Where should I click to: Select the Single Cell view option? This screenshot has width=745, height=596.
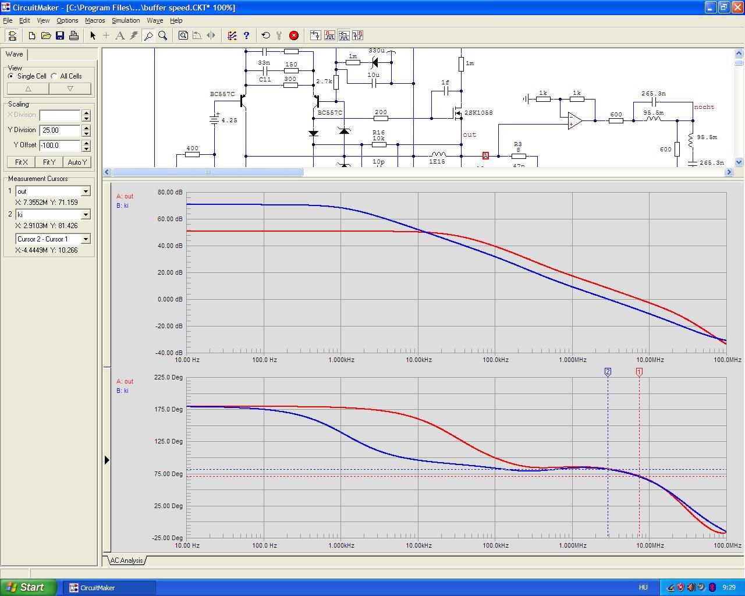[x=12, y=76]
